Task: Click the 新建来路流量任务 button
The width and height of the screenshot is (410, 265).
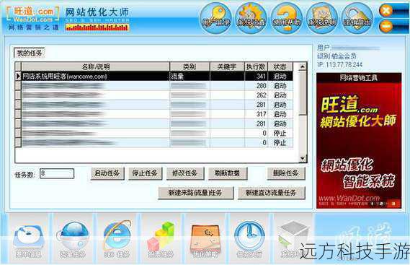Action: click(195, 193)
